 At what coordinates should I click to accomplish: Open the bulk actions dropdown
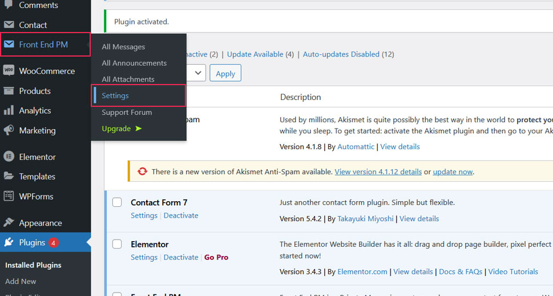click(x=196, y=73)
